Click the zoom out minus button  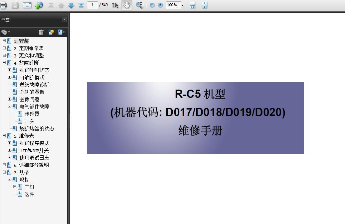click(152, 5)
